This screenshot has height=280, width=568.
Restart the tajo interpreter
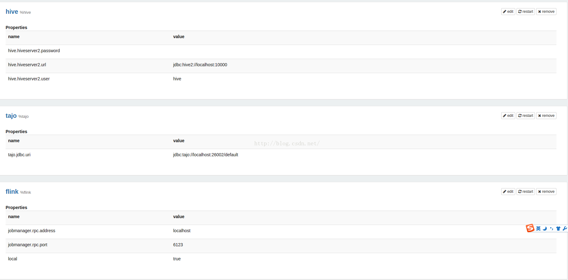(526, 116)
